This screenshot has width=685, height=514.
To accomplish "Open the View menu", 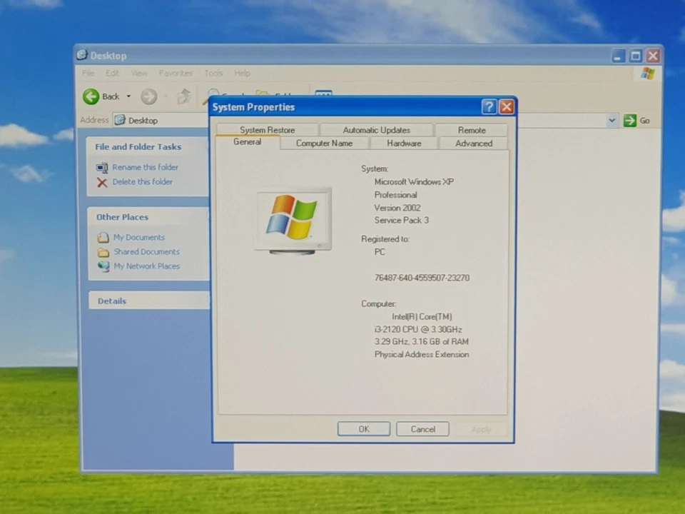I will pos(139,73).
